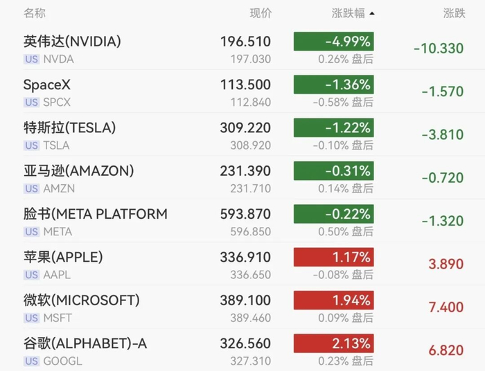Click the US badge next to MSFT

tap(32, 318)
